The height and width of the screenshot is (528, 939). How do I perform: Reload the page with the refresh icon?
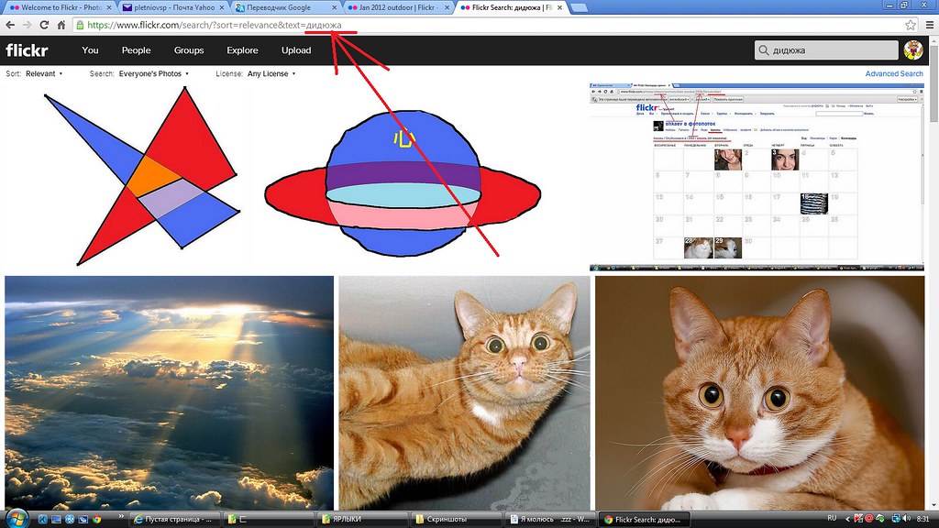coord(44,26)
